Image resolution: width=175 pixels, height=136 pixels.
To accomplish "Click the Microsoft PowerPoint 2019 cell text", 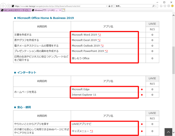I will pos(88,51).
